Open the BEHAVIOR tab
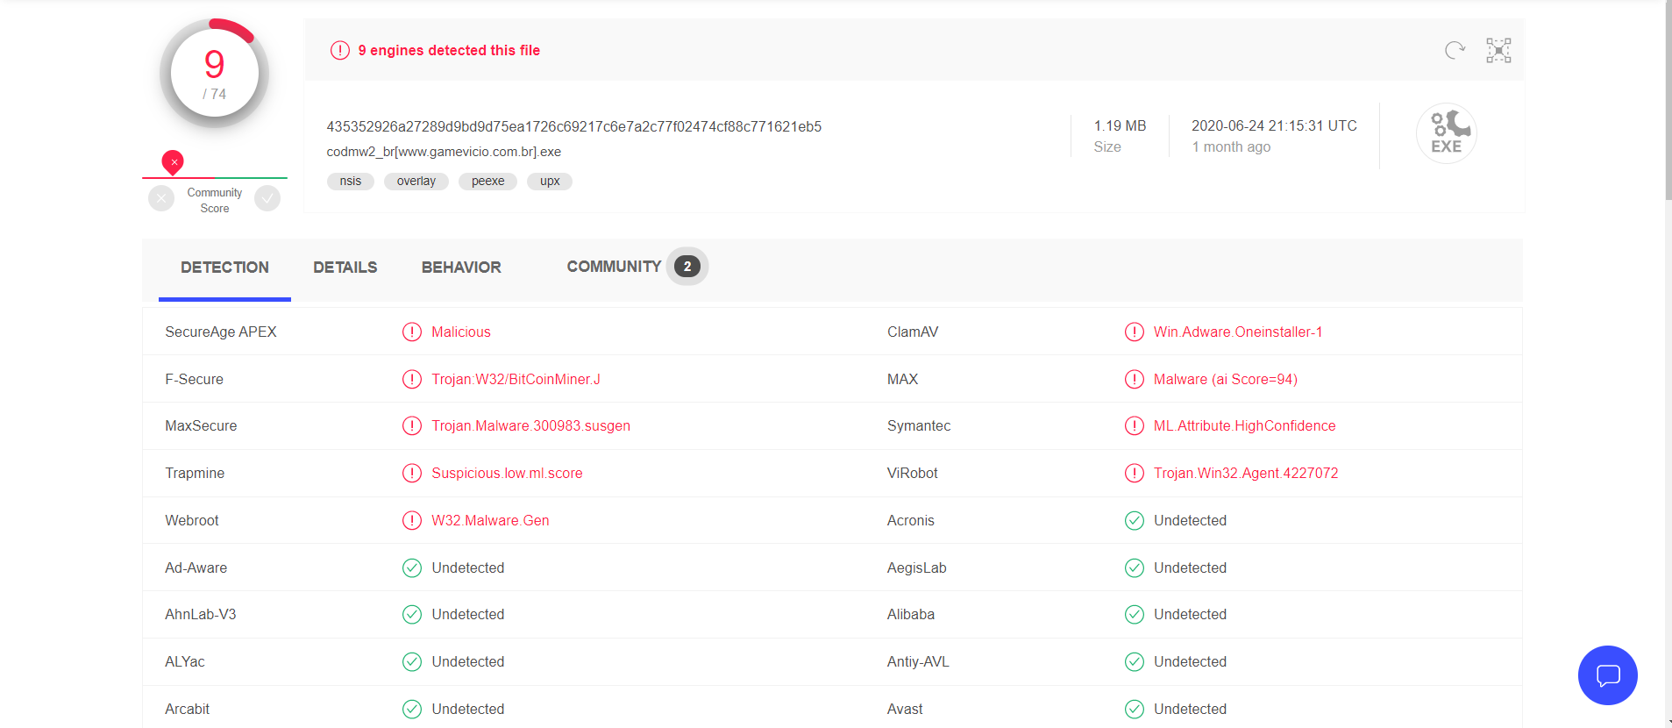Screen dimensions: 1672x728 tap(461, 268)
